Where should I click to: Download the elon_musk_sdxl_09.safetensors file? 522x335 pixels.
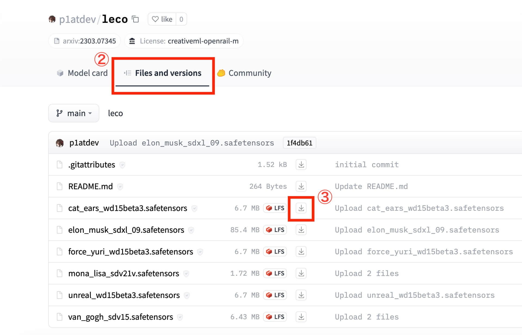click(x=301, y=230)
